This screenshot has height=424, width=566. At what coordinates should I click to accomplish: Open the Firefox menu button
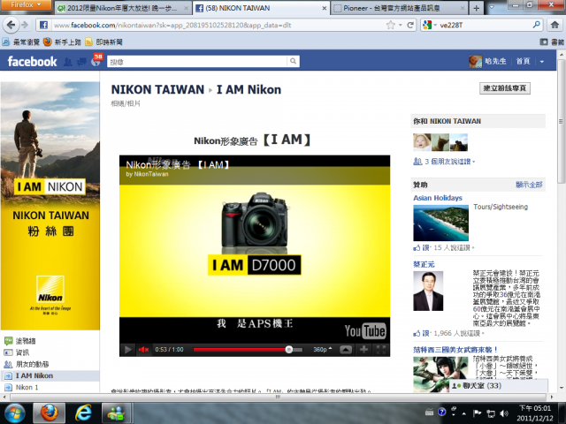click(x=26, y=5)
